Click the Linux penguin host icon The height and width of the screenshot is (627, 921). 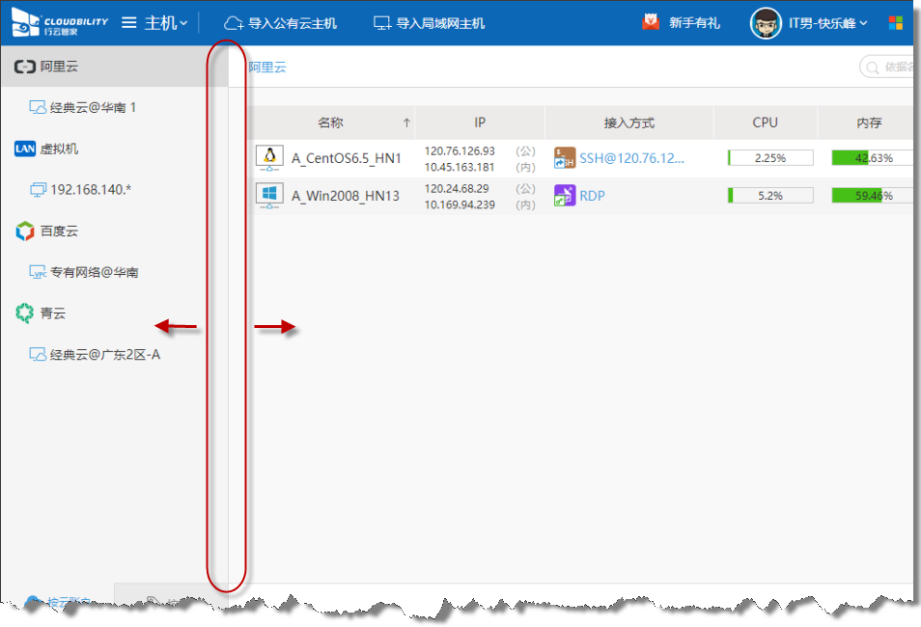269,158
